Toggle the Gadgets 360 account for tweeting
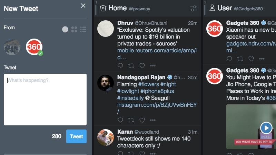This screenshot has height=155, width=276. [34, 47]
